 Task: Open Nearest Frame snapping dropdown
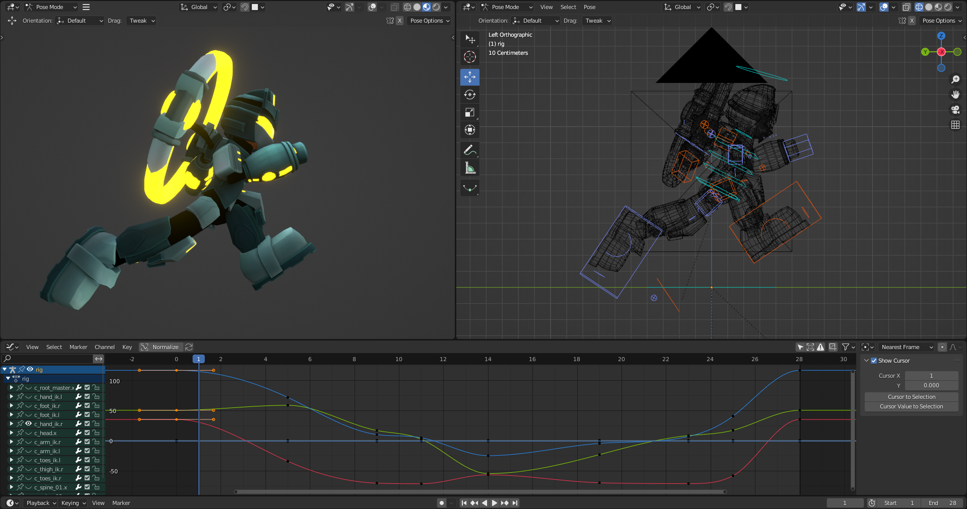[907, 347]
